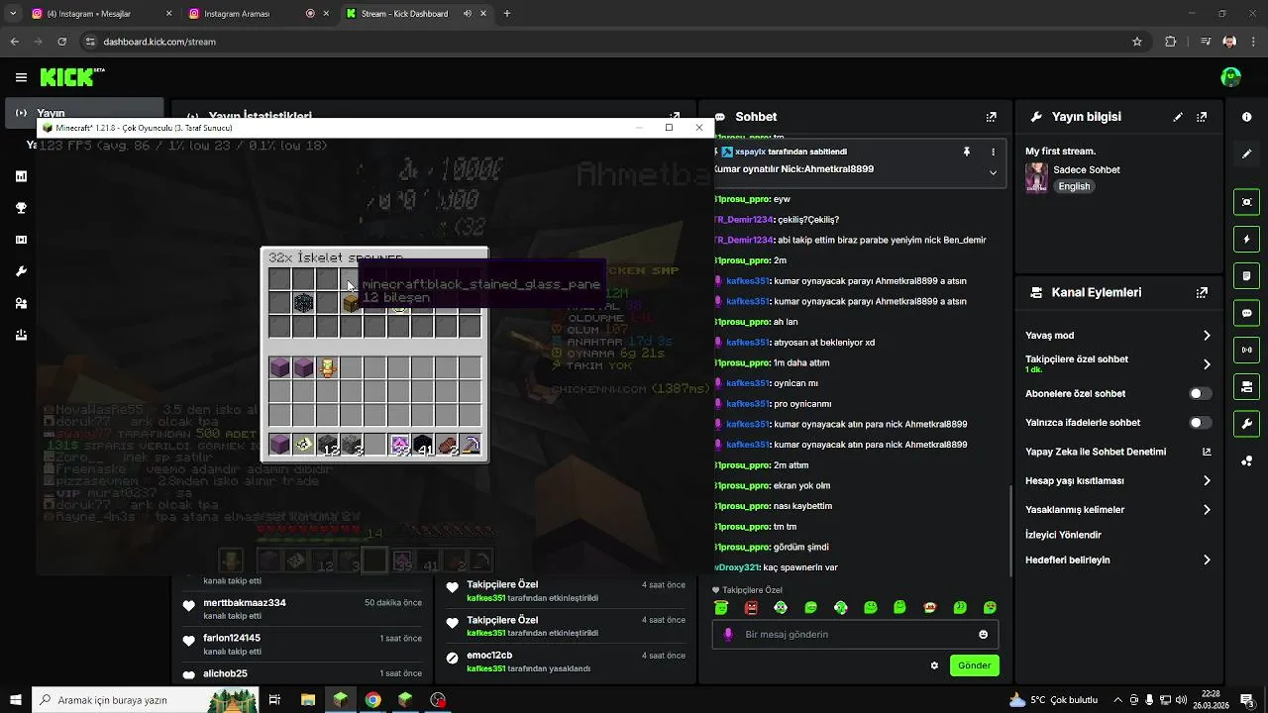This screenshot has height=713, width=1268.
Task: Pop out the Sohbet chat panel
Action: pyautogui.click(x=991, y=117)
